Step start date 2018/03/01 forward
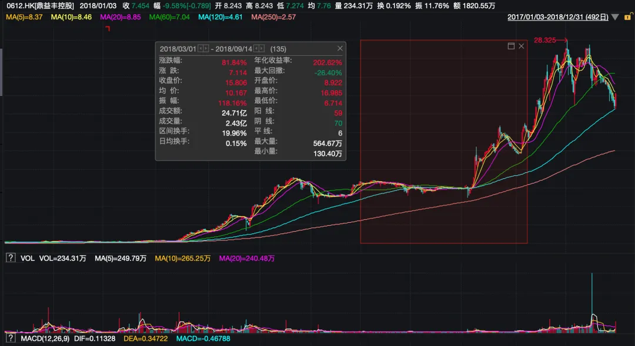This screenshot has height=346, width=635. point(206,49)
